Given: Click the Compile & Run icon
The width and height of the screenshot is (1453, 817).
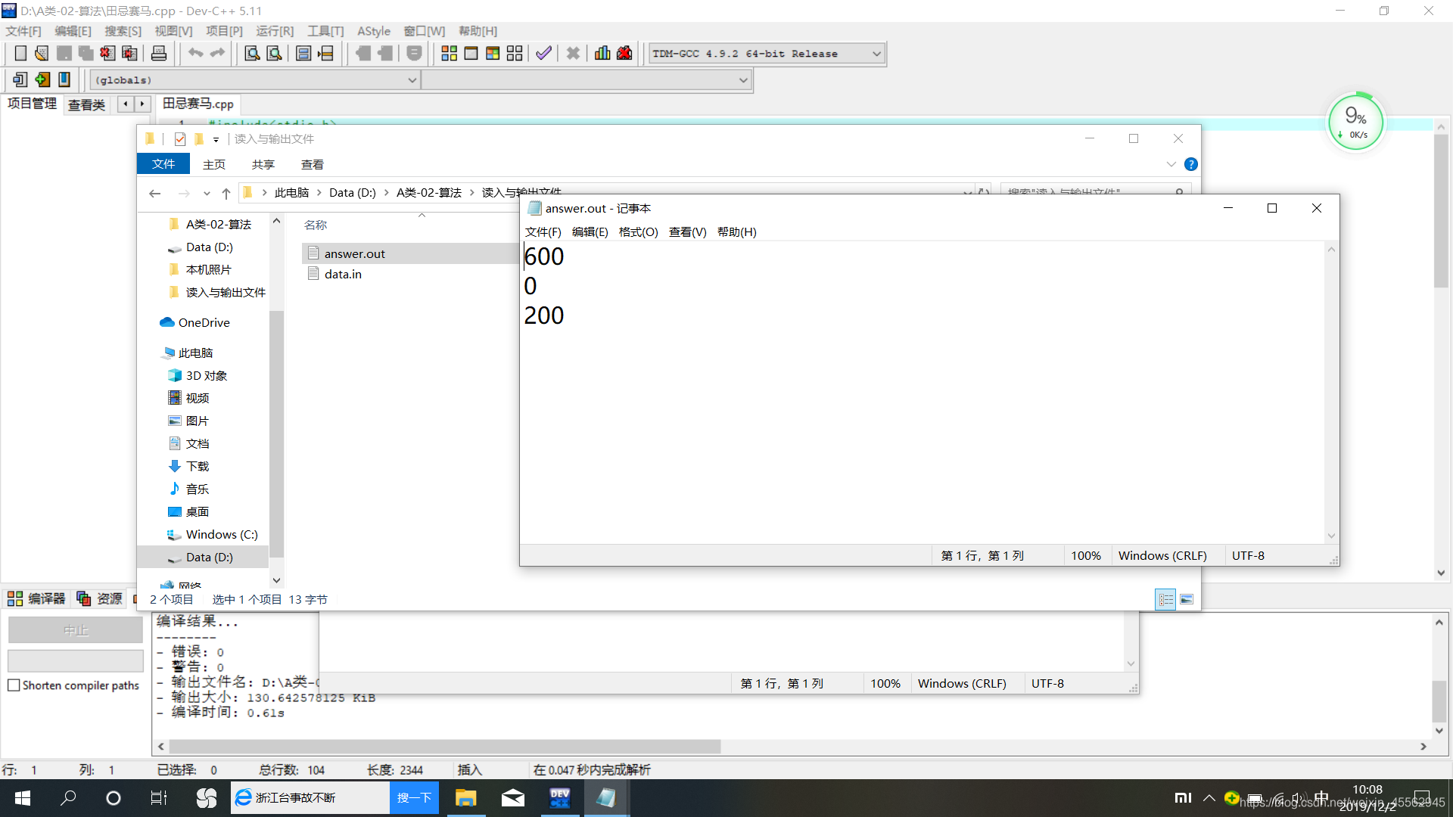Looking at the screenshot, I should point(493,54).
